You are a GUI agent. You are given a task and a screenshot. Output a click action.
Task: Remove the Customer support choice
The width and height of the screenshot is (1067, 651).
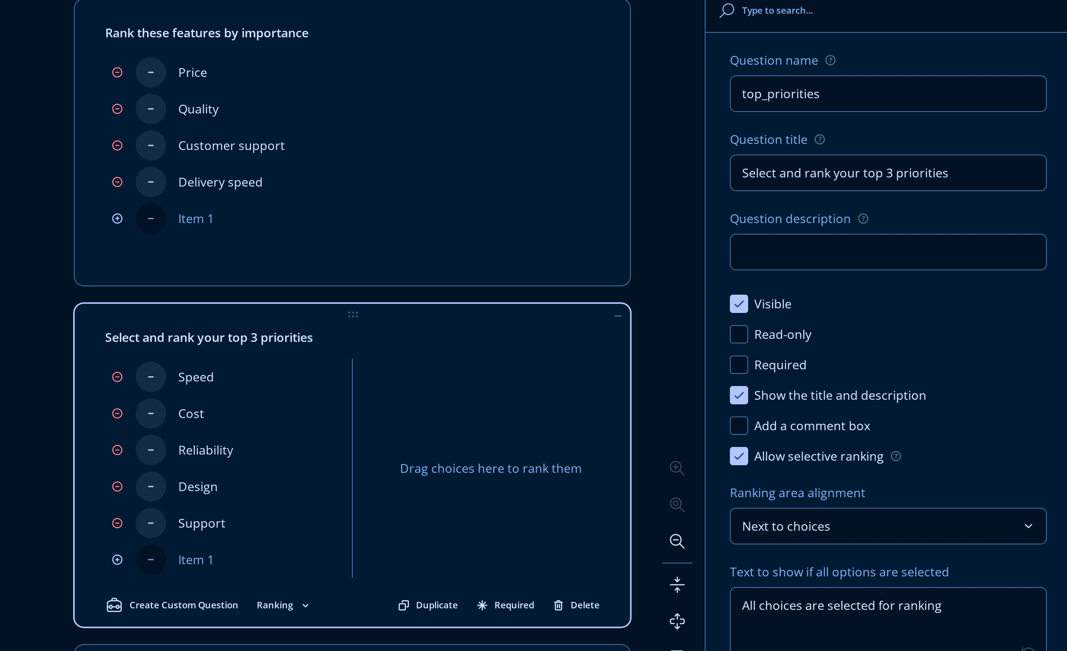117,145
